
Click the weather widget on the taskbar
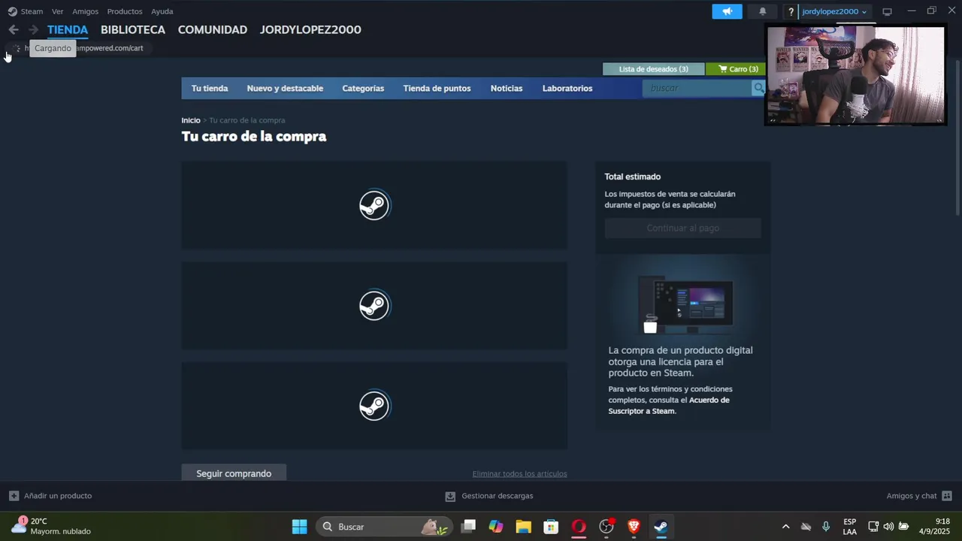(x=53, y=526)
